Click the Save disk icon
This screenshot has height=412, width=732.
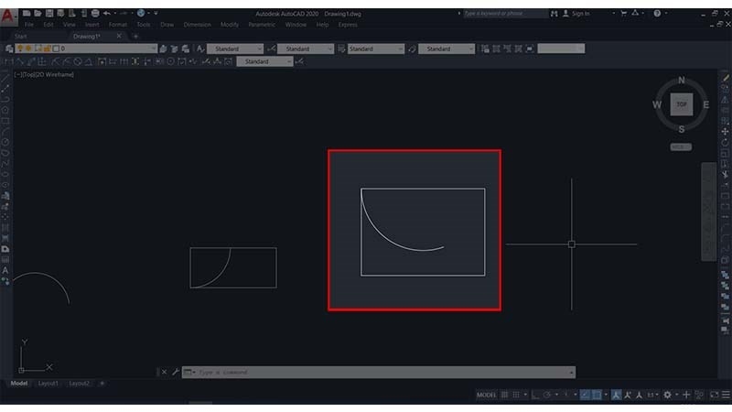coord(49,14)
